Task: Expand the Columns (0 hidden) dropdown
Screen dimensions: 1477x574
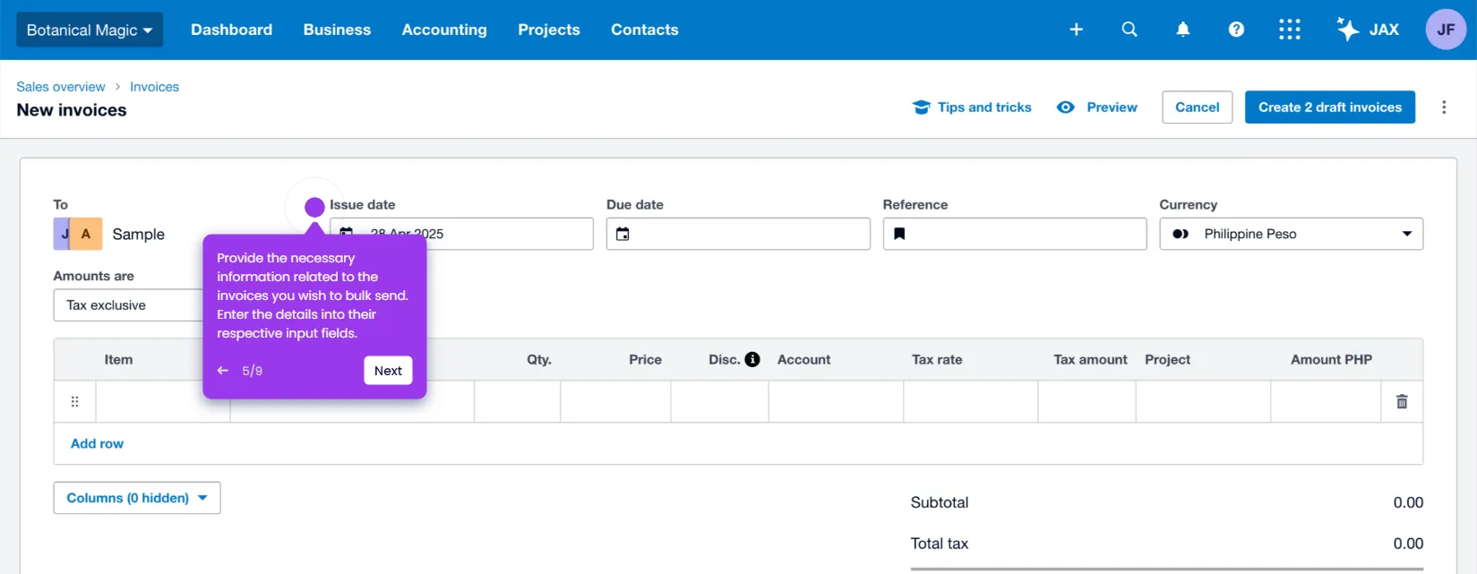Action: click(137, 498)
